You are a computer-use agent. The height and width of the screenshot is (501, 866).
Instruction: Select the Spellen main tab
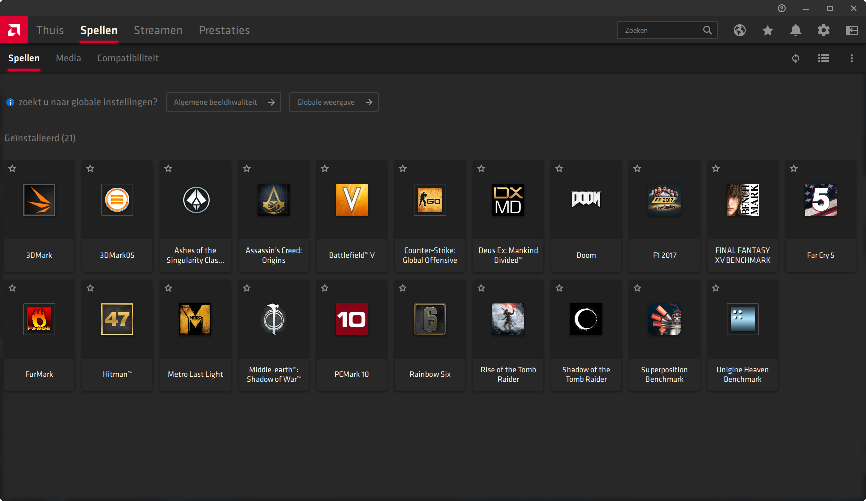pos(99,30)
